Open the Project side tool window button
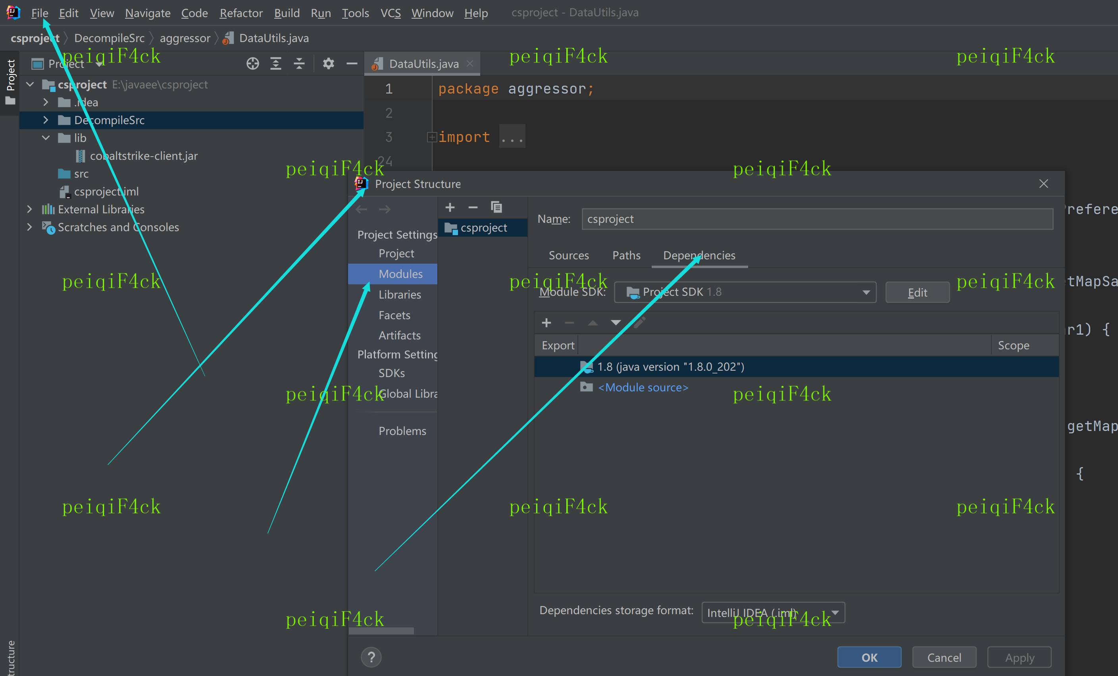 click(10, 83)
